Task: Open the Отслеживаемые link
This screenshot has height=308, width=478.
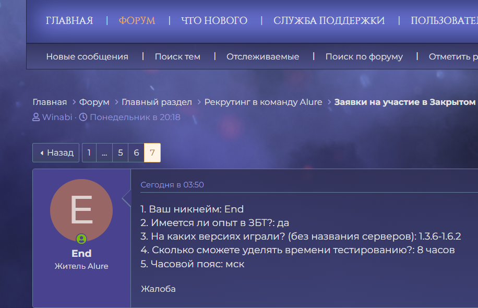Action: pyautogui.click(x=262, y=56)
